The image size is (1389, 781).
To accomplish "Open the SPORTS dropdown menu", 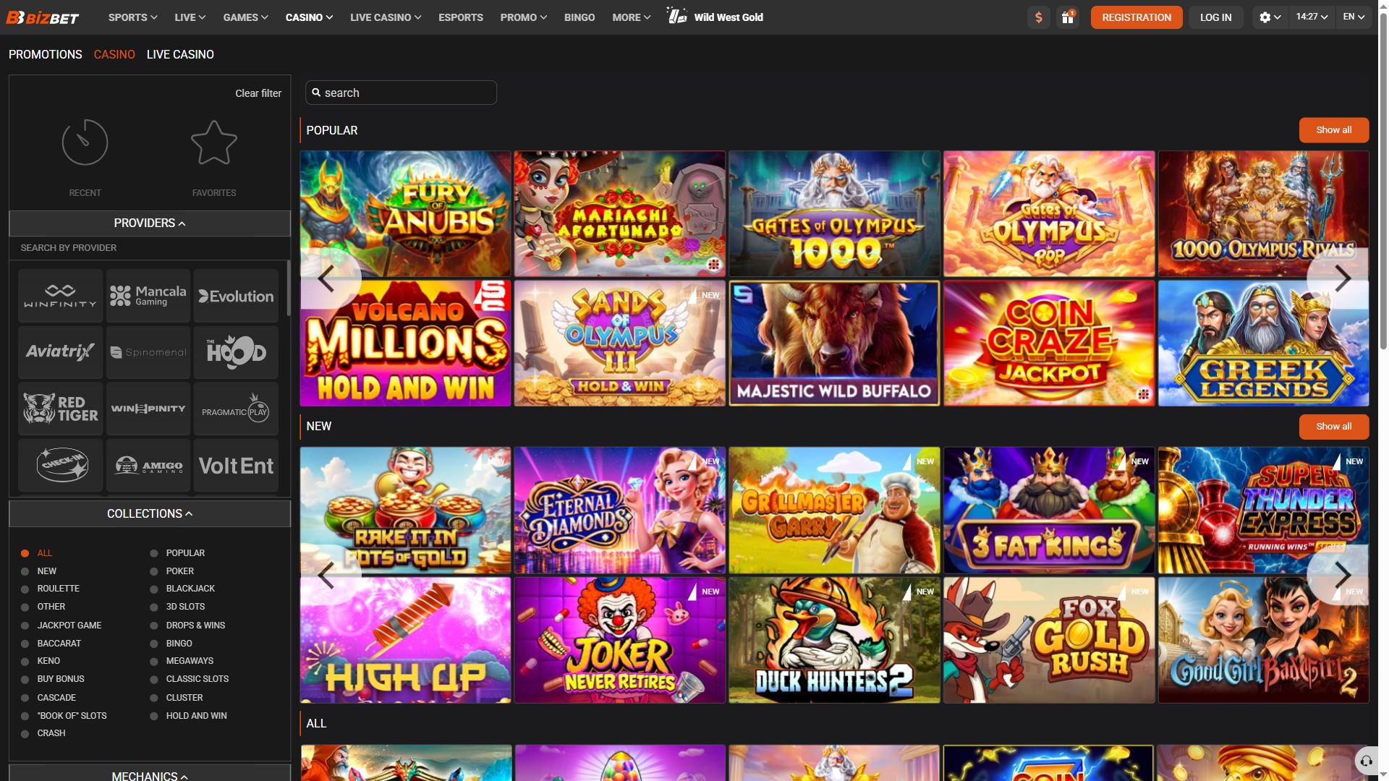I will [x=132, y=17].
